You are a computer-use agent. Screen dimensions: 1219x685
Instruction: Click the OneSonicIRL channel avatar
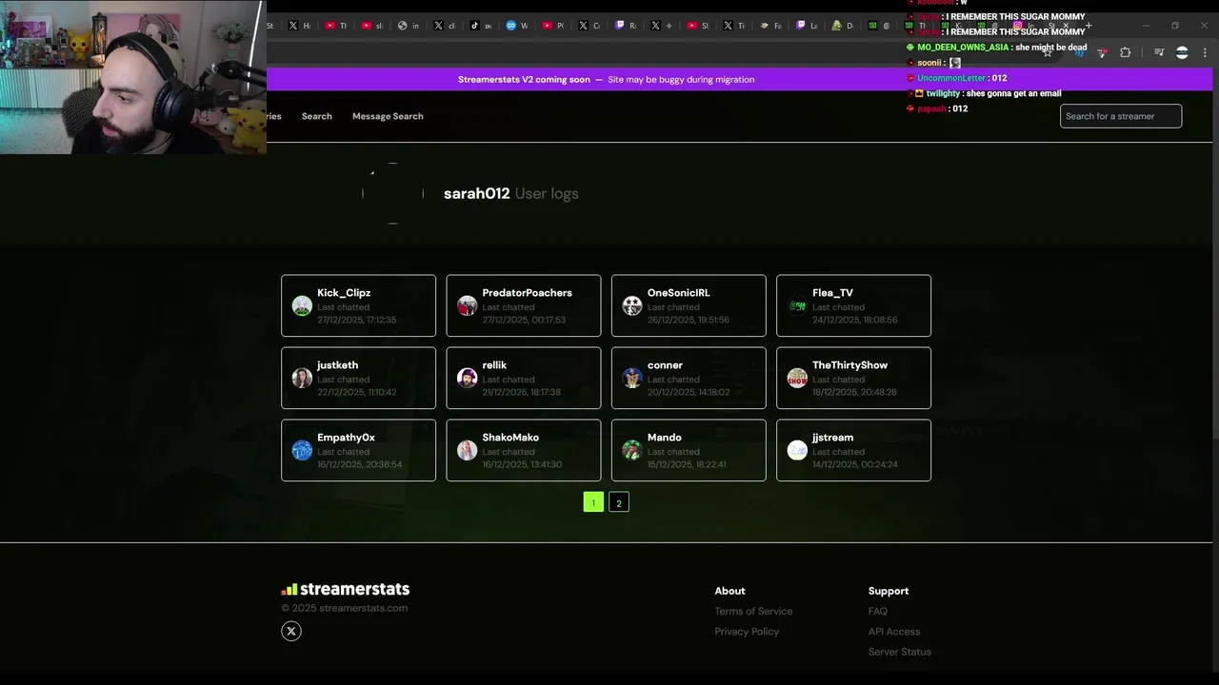(x=632, y=305)
